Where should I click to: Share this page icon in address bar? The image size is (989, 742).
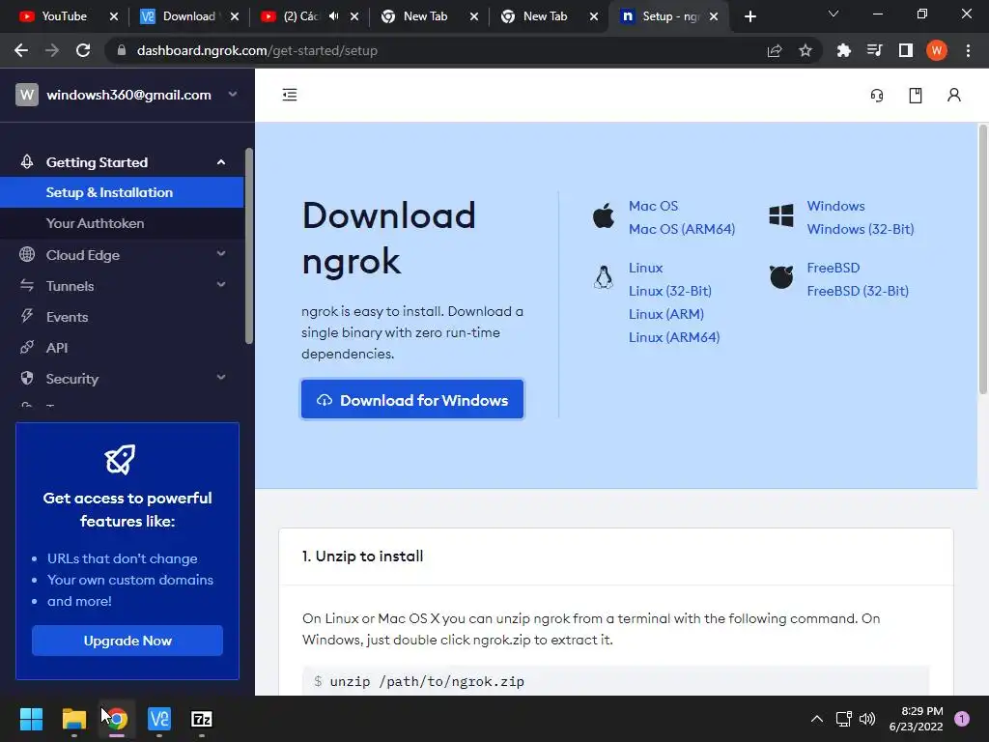(775, 50)
